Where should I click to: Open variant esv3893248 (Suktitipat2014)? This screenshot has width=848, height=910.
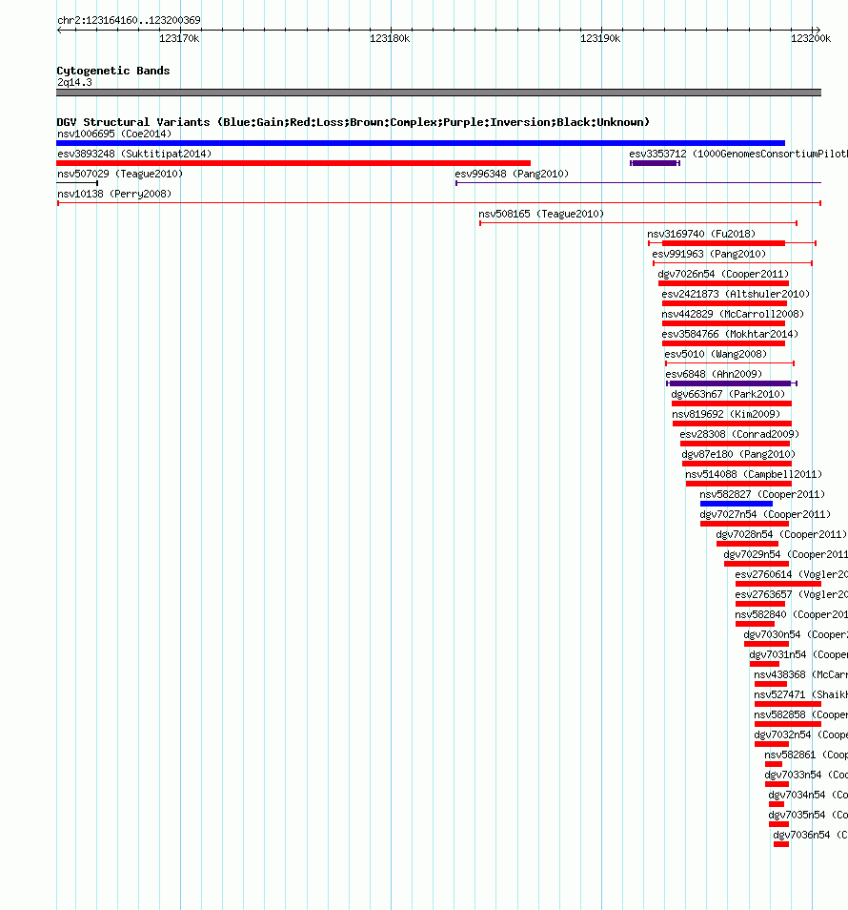[134, 154]
